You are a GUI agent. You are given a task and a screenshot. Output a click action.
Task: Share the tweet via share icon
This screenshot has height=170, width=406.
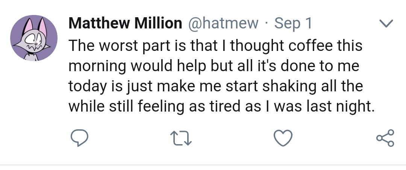[x=385, y=139]
